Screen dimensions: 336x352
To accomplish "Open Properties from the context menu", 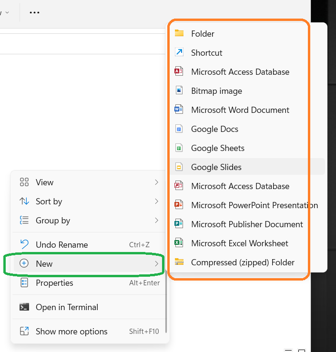I will coord(89,283).
